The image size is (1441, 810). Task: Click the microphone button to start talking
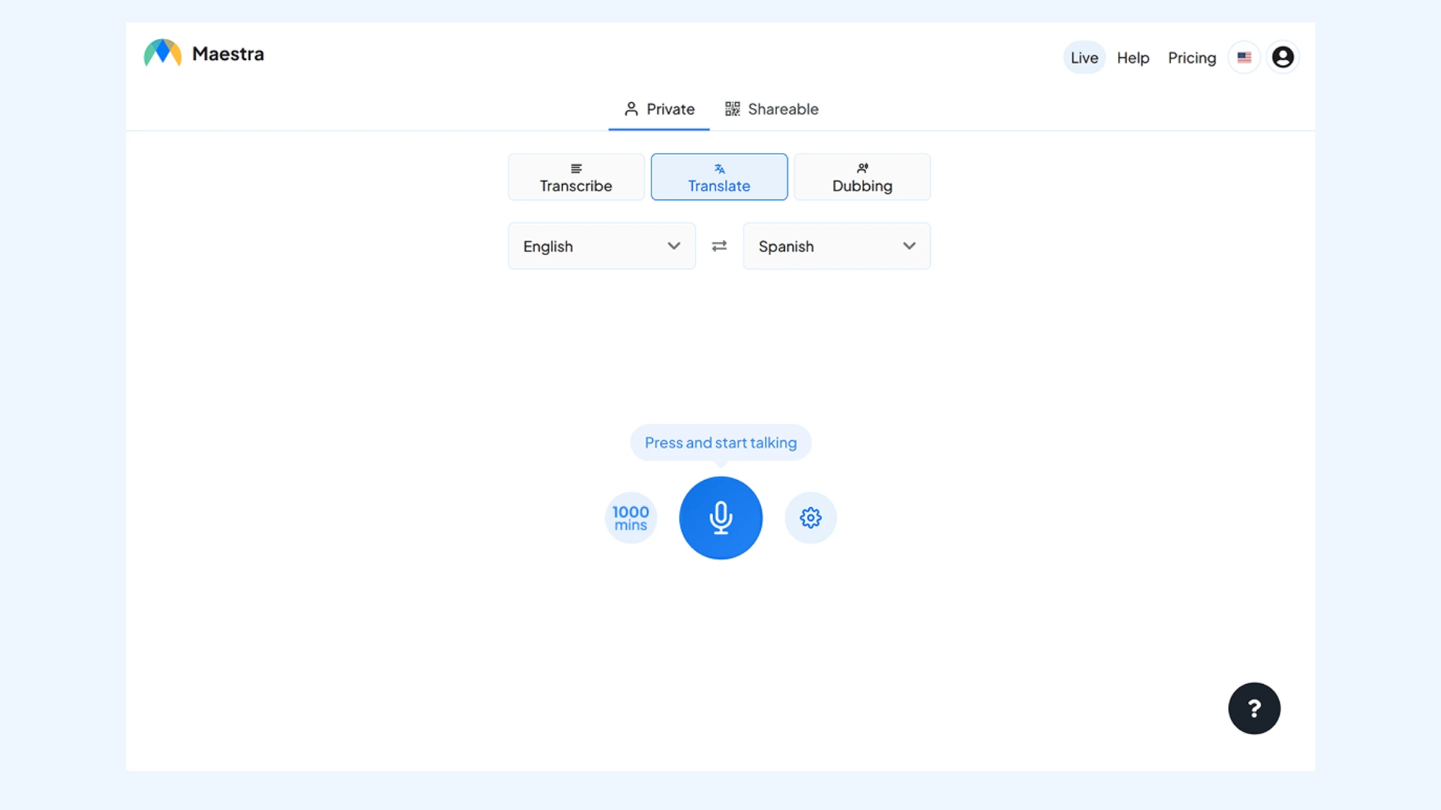click(x=720, y=517)
